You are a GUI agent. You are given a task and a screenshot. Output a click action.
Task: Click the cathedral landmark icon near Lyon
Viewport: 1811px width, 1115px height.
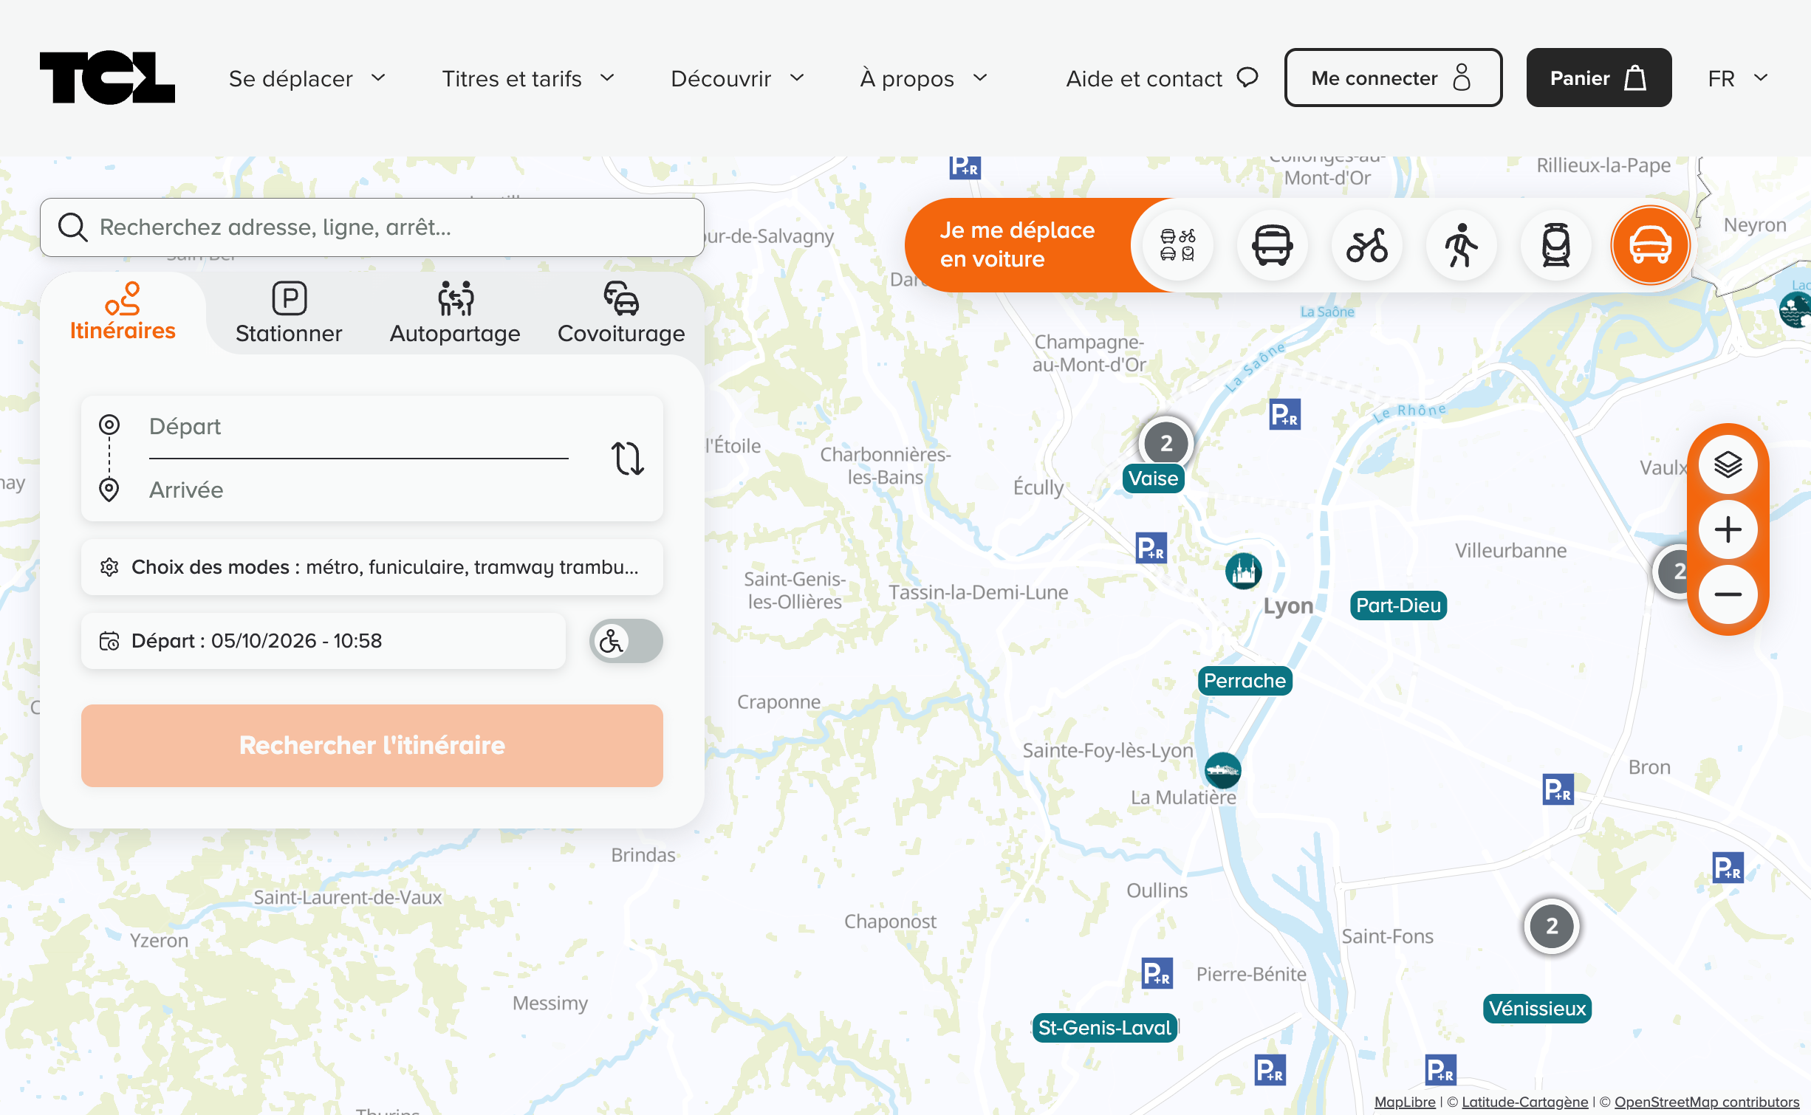[1243, 571]
